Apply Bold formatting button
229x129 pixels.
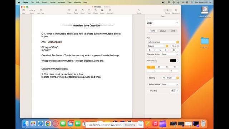tap(150, 50)
